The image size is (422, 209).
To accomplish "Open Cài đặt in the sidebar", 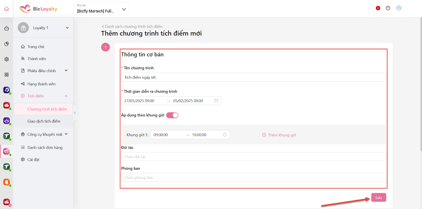I will 33,160.
